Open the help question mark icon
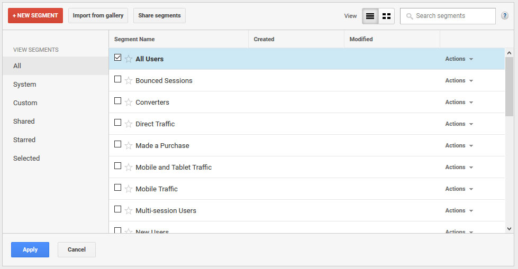 504,15
